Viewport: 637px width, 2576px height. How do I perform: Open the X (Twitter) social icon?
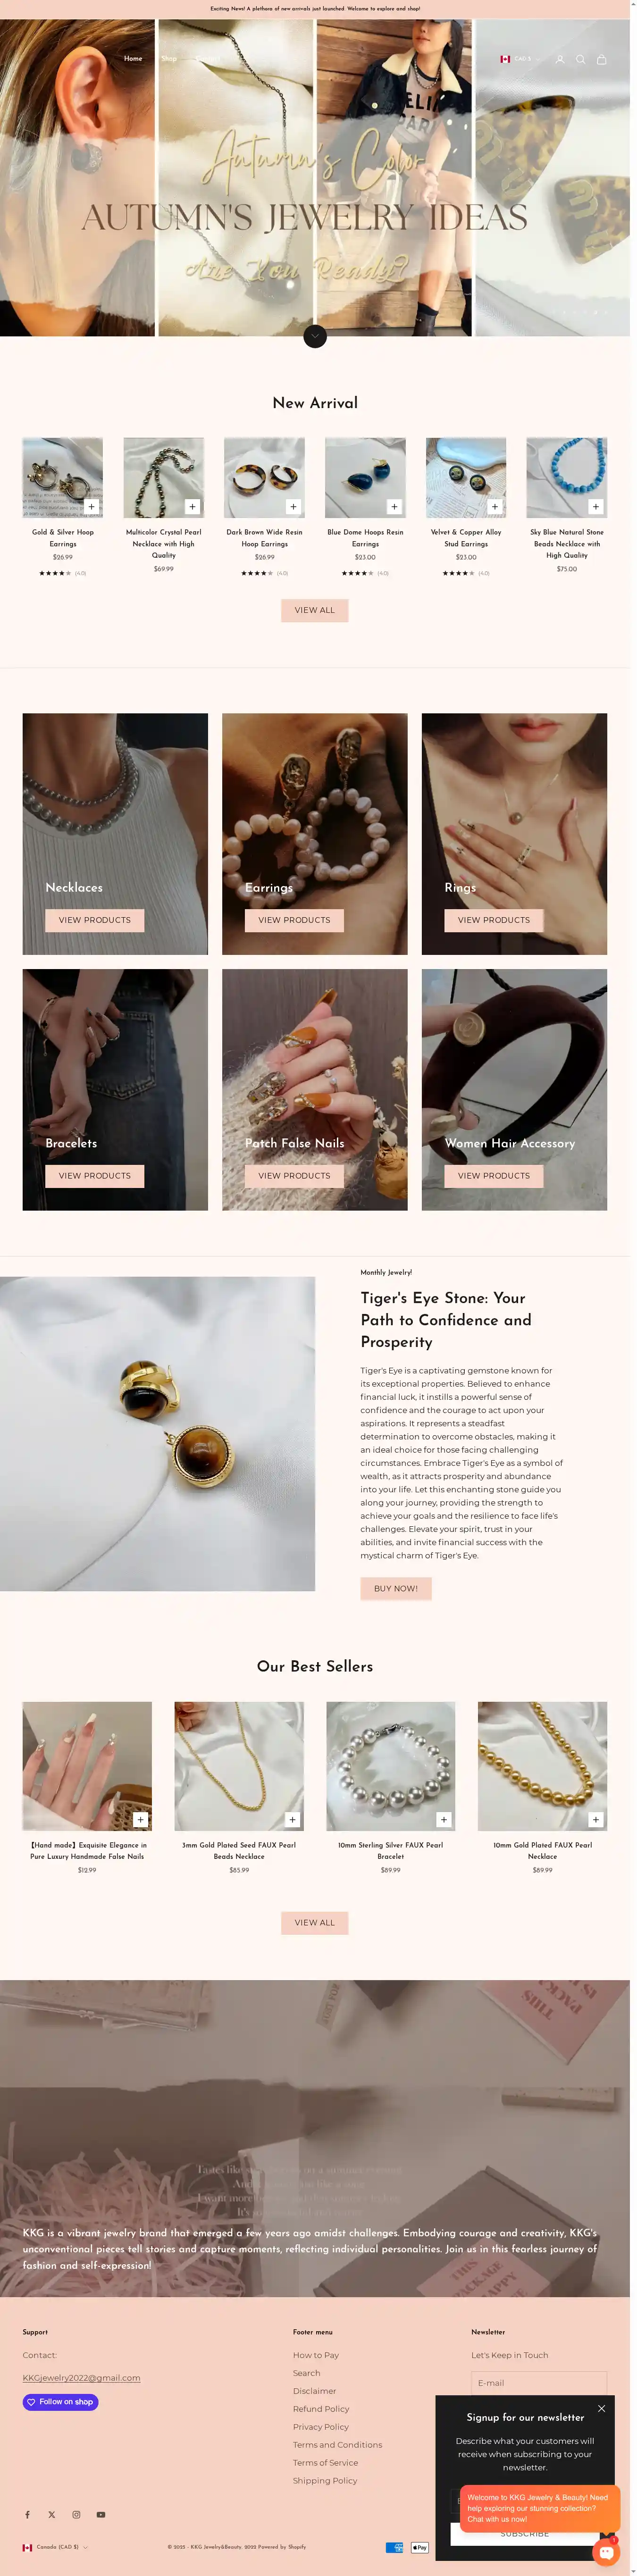pos(52,2515)
